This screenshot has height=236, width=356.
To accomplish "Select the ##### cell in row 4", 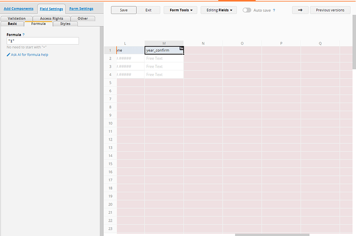I will coord(131,74).
